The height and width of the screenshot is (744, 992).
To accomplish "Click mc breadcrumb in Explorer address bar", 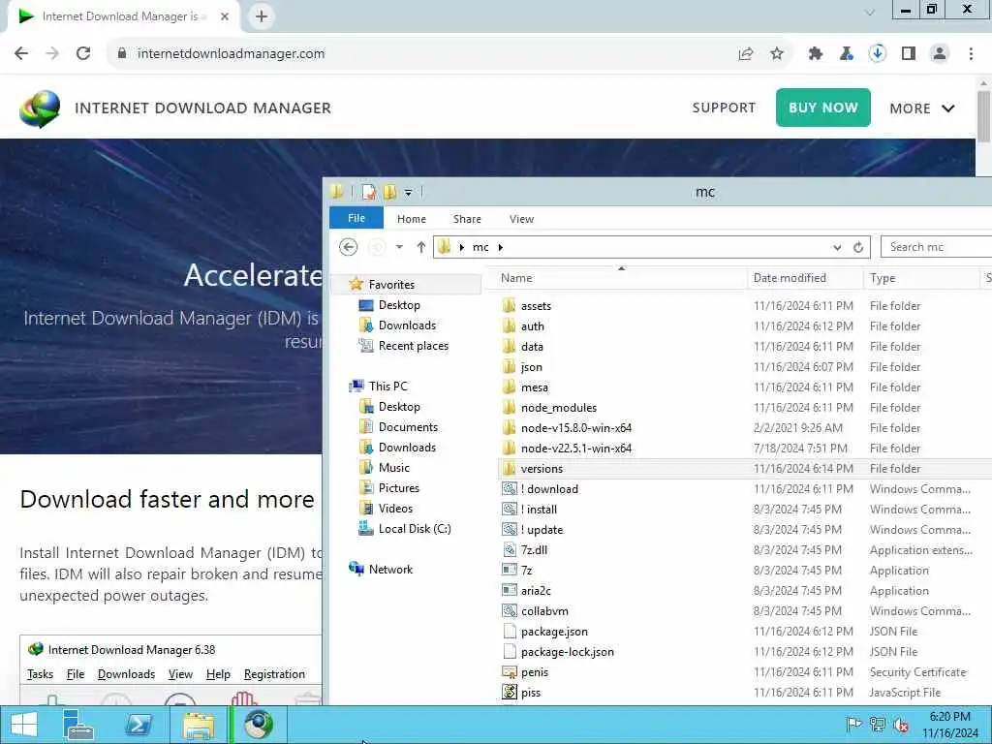I will point(480,247).
